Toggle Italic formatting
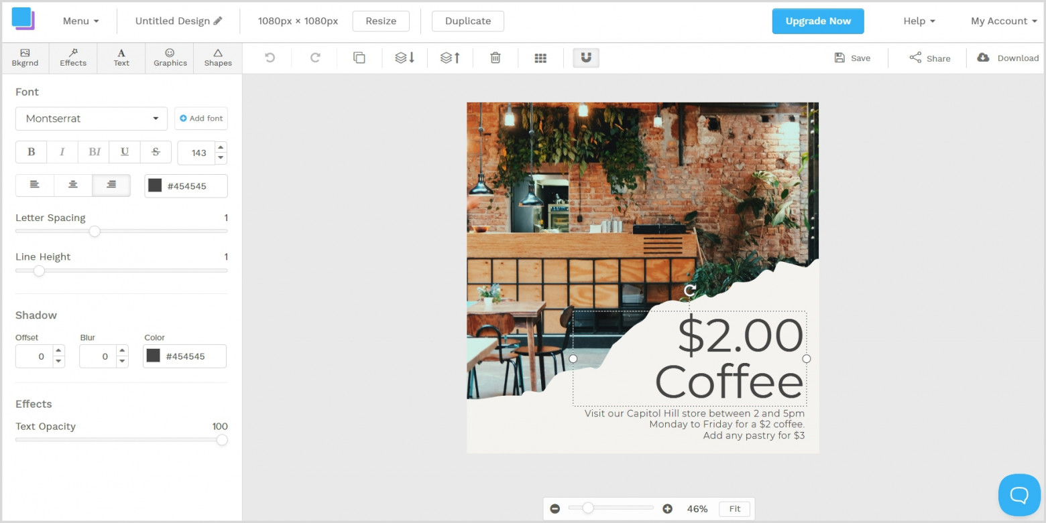 pos(62,152)
